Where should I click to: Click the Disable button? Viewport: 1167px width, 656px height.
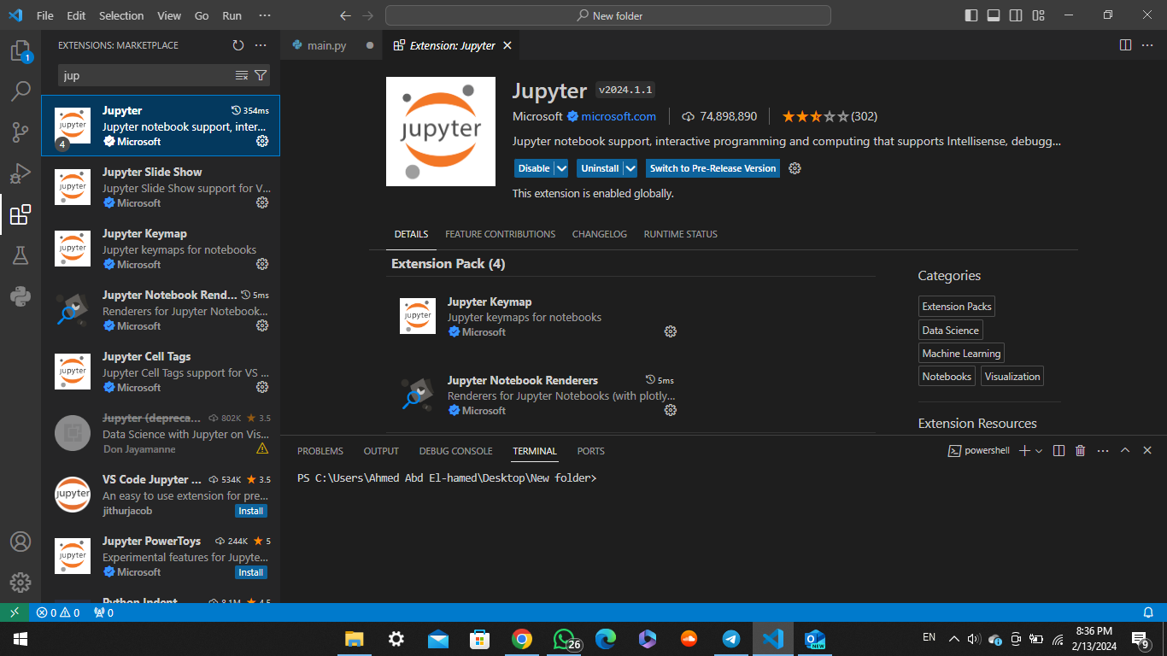point(534,168)
